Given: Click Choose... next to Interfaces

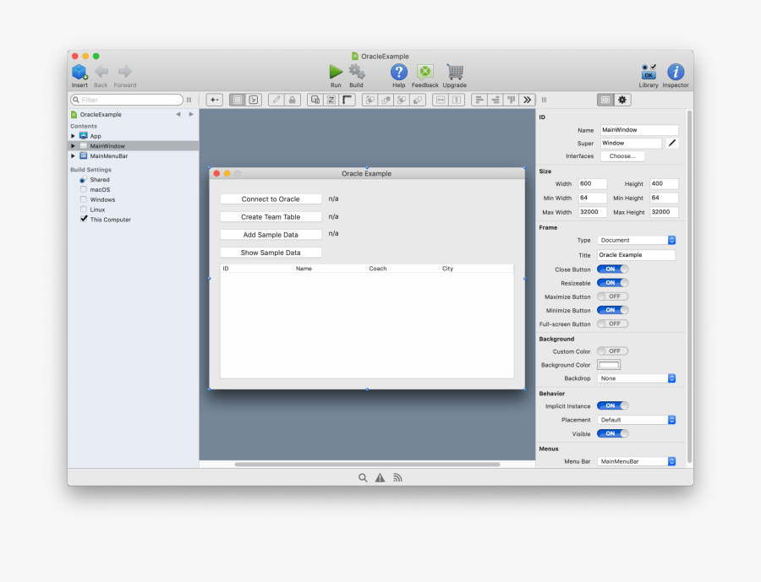Looking at the screenshot, I should [623, 156].
